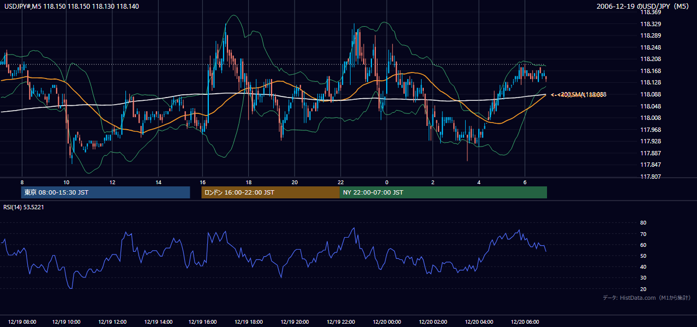Select the NY 22:00-07:00 JST session bar
This screenshot has width=697, height=327.
[443, 192]
